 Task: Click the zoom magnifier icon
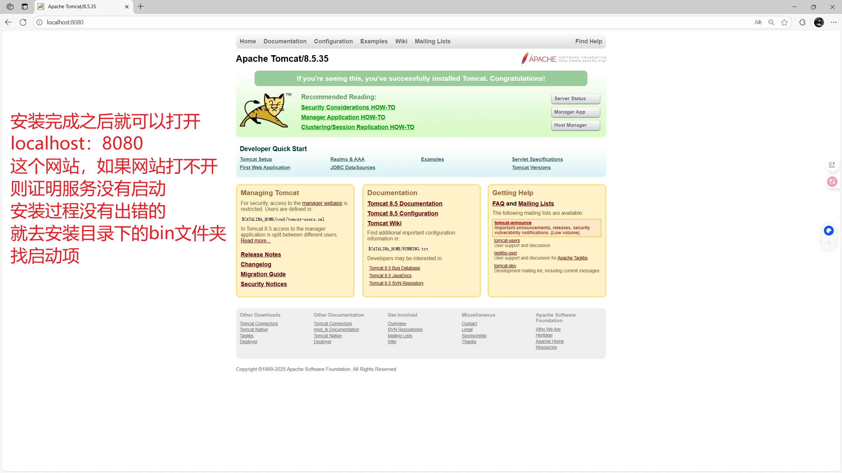(x=771, y=22)
